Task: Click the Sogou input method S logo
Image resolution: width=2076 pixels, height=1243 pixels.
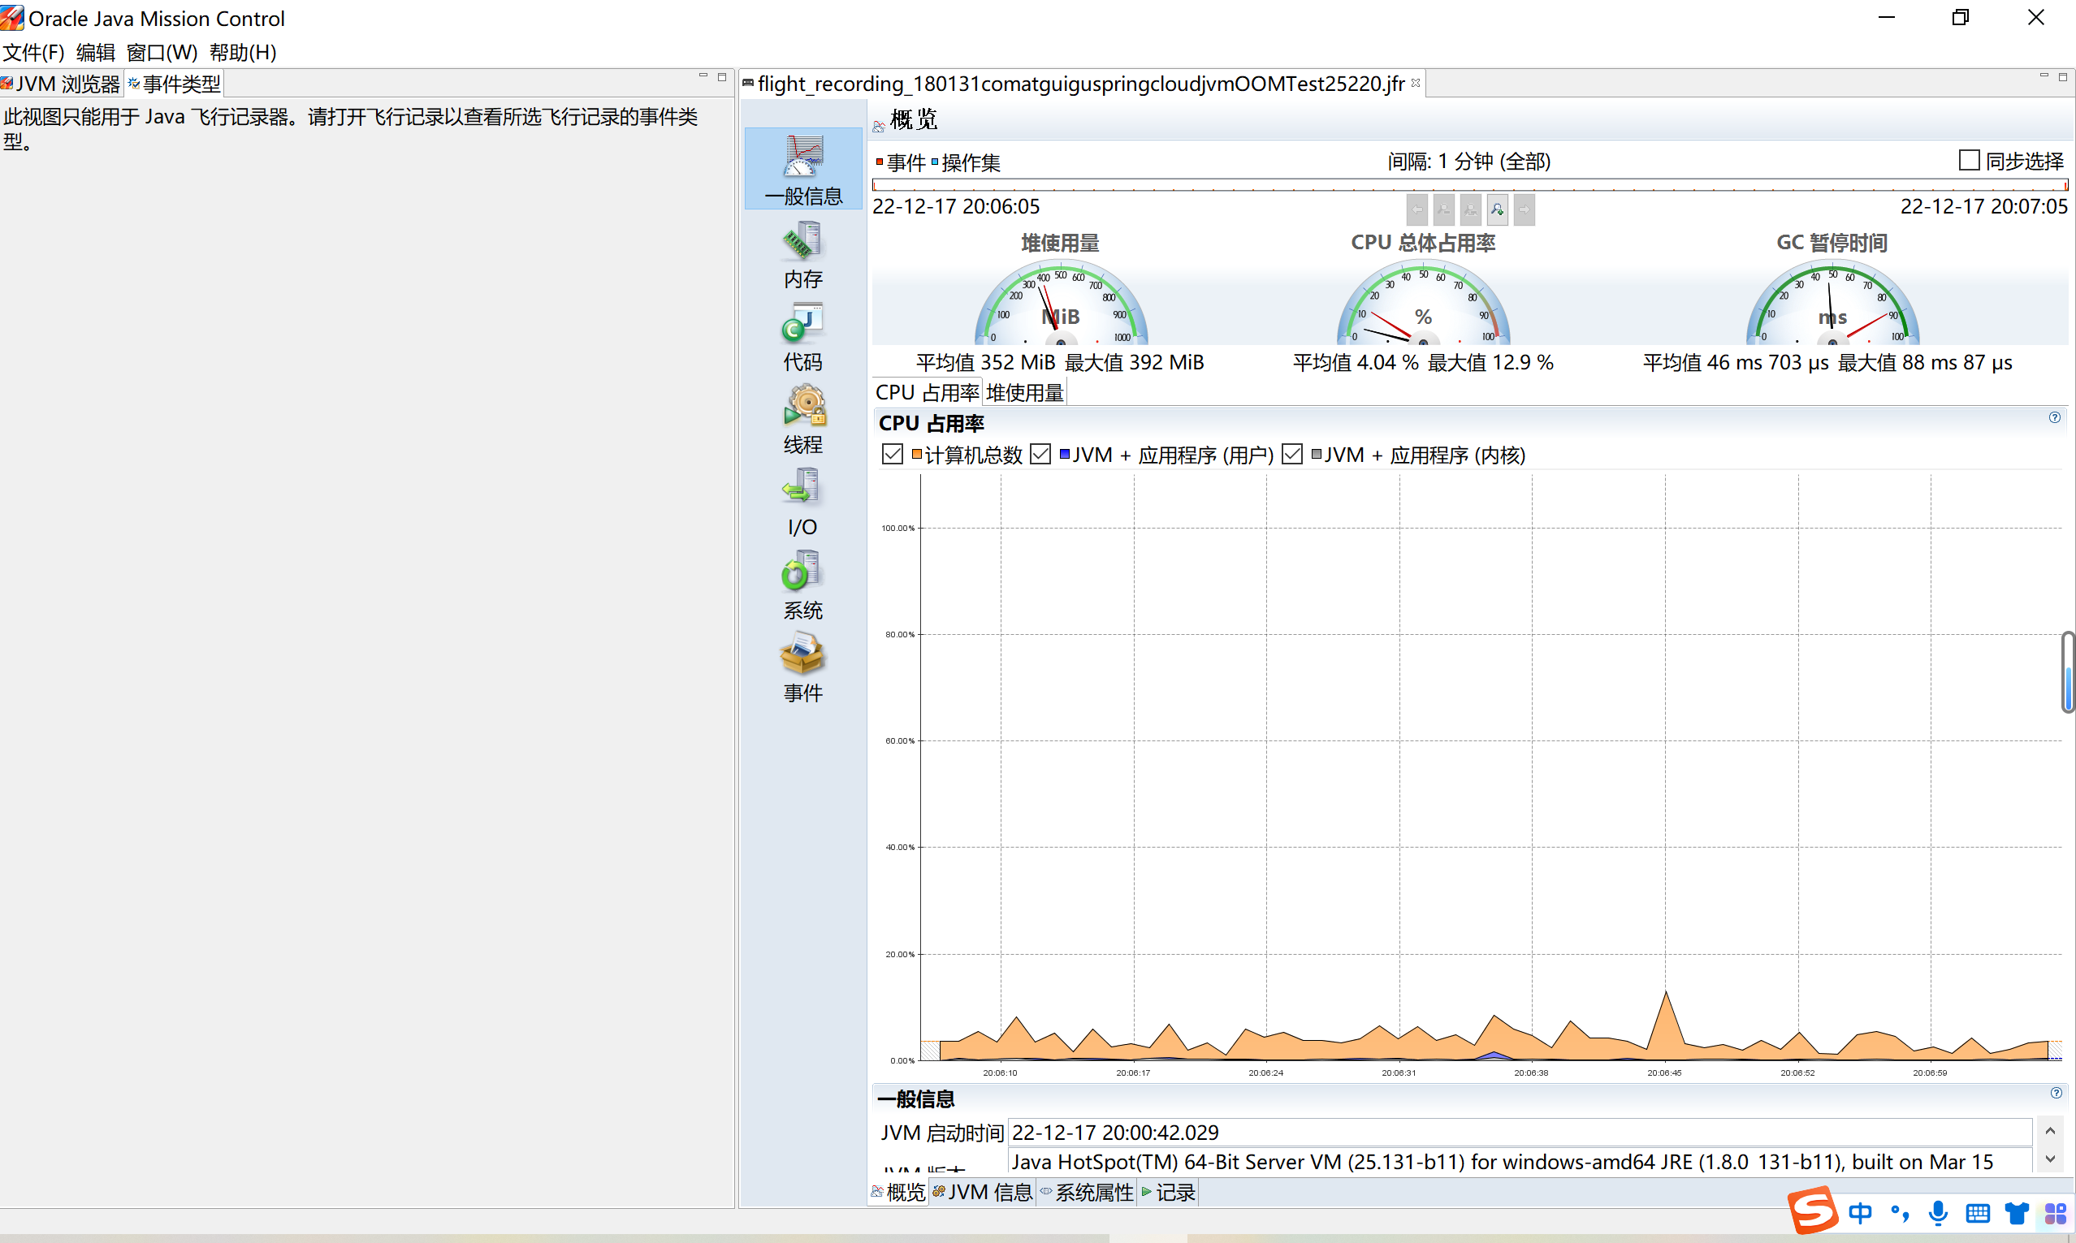Action: pos(1812,1211)
